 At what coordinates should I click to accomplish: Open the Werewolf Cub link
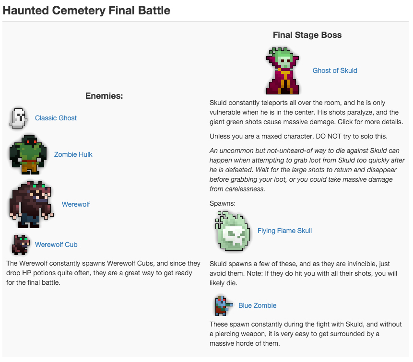click(56, 245)
